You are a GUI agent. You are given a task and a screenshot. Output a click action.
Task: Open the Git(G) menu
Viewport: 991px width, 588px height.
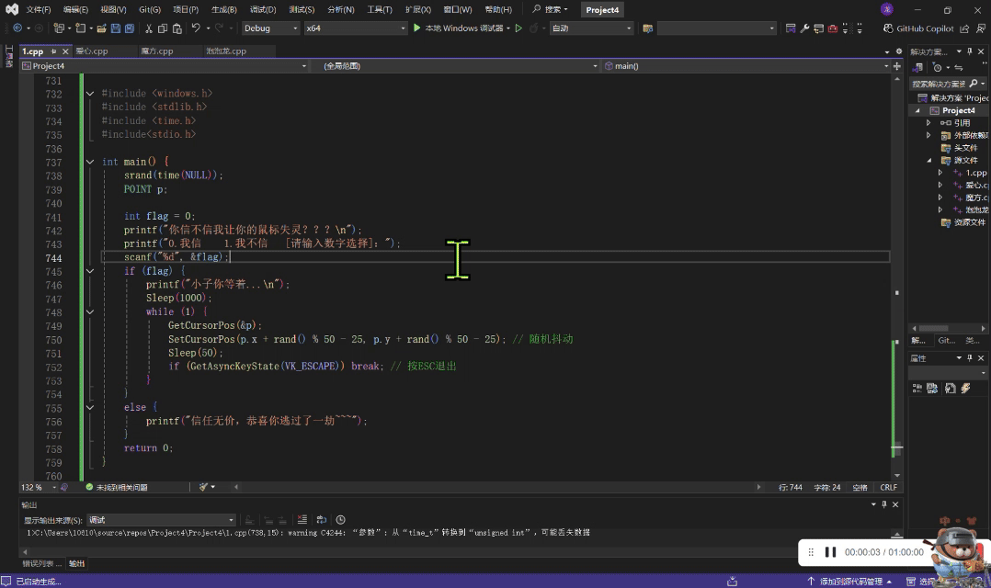[150, 9]
